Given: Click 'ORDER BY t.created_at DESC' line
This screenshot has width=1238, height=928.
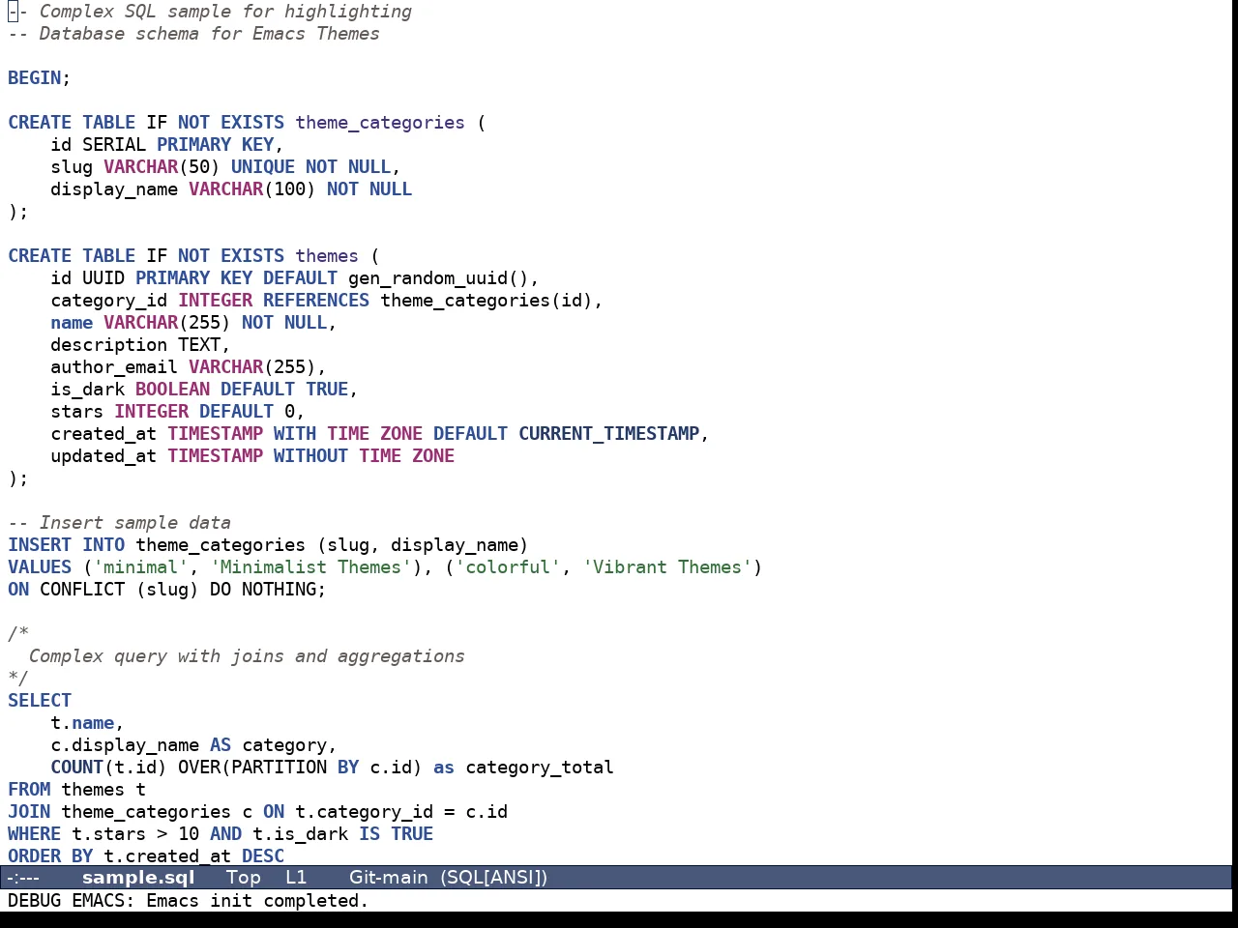Looking at the screenshot, I should 146,856.
